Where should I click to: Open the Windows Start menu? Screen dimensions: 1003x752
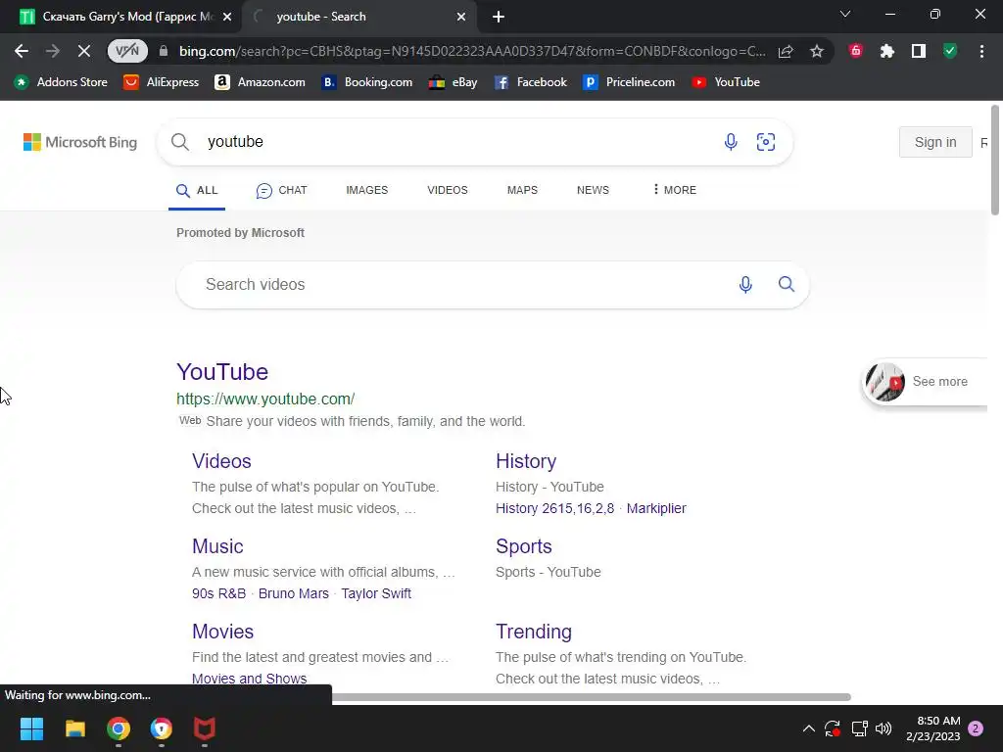(31, 728)
